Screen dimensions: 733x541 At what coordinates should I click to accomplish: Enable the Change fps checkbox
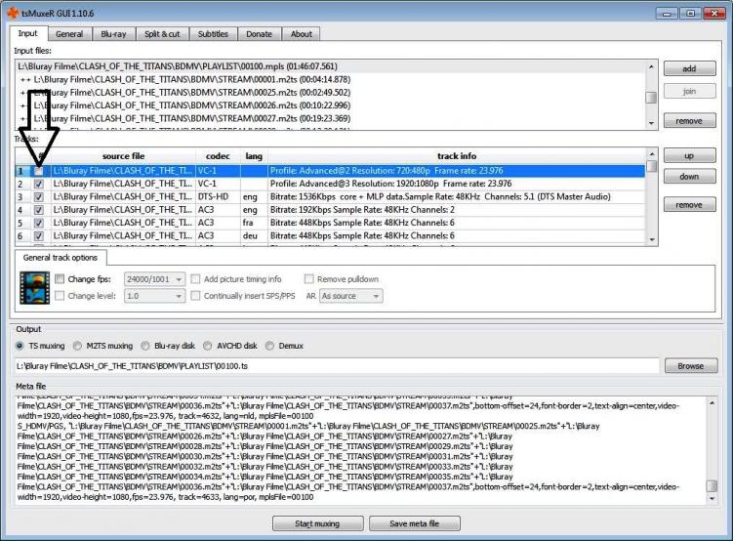(60, 279)
